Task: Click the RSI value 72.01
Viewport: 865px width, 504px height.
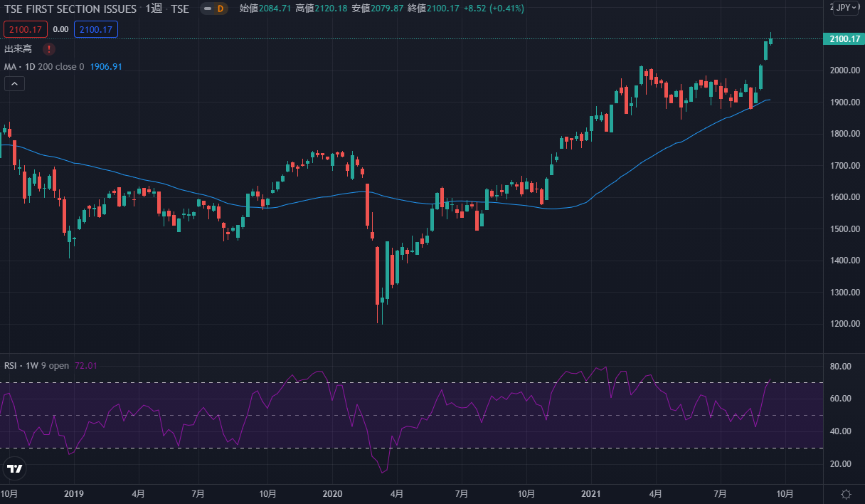Action: 85,366
